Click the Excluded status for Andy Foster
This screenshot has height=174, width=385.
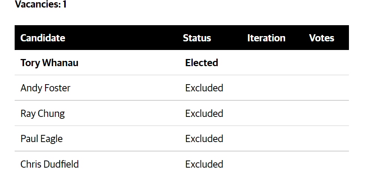(x=204, y=88)
